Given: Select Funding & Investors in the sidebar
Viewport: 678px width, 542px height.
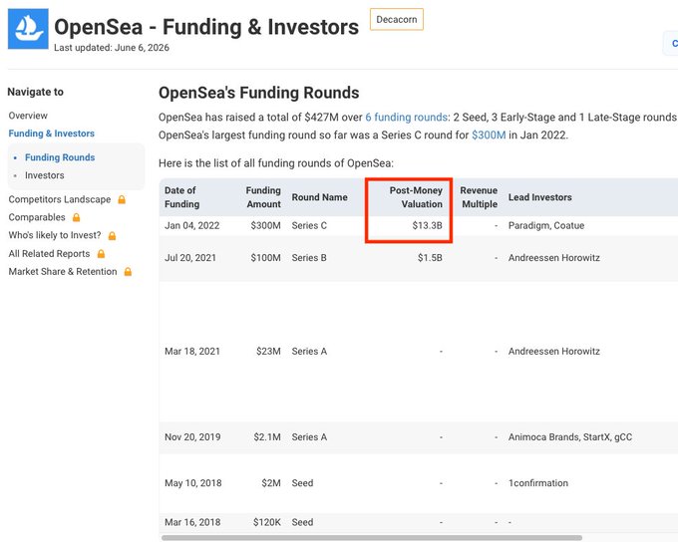Looking at the screenshot, I should point(52,134).
